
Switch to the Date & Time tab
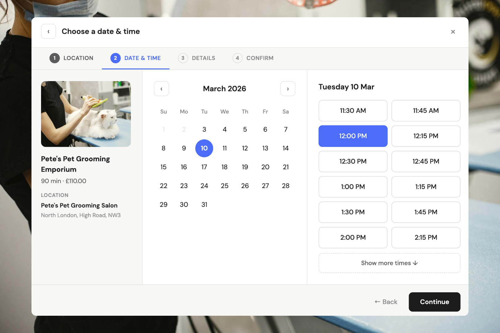tap(142, 58)
